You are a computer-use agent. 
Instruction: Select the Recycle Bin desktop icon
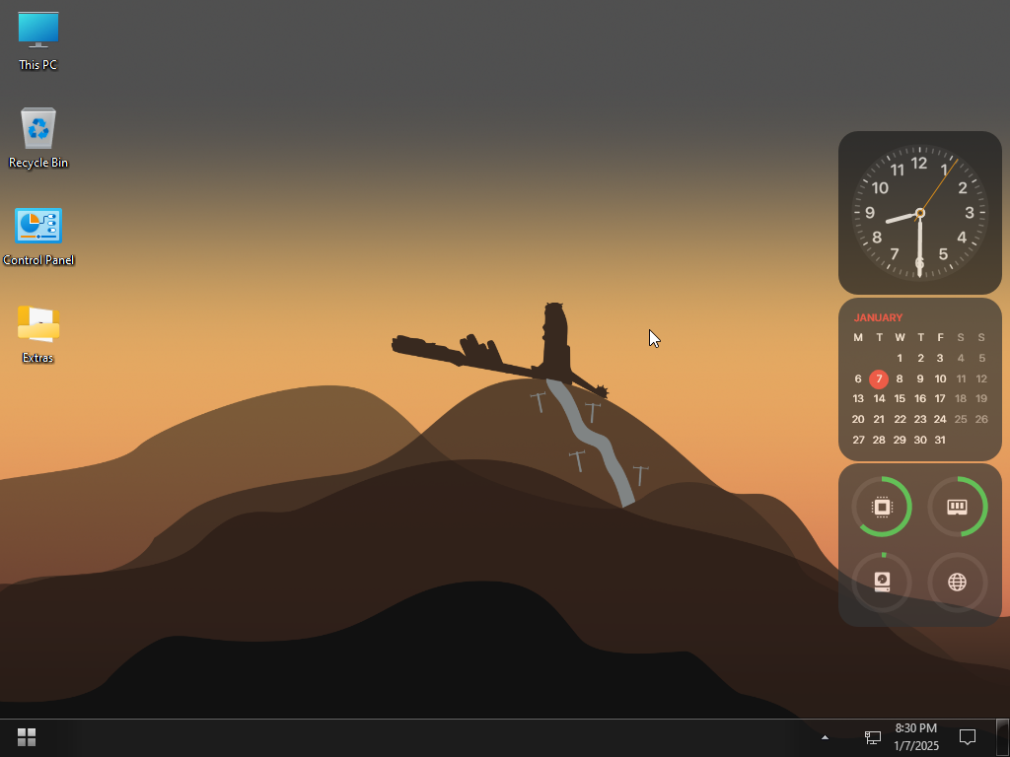pyautogui.click(x=38, y=138)
